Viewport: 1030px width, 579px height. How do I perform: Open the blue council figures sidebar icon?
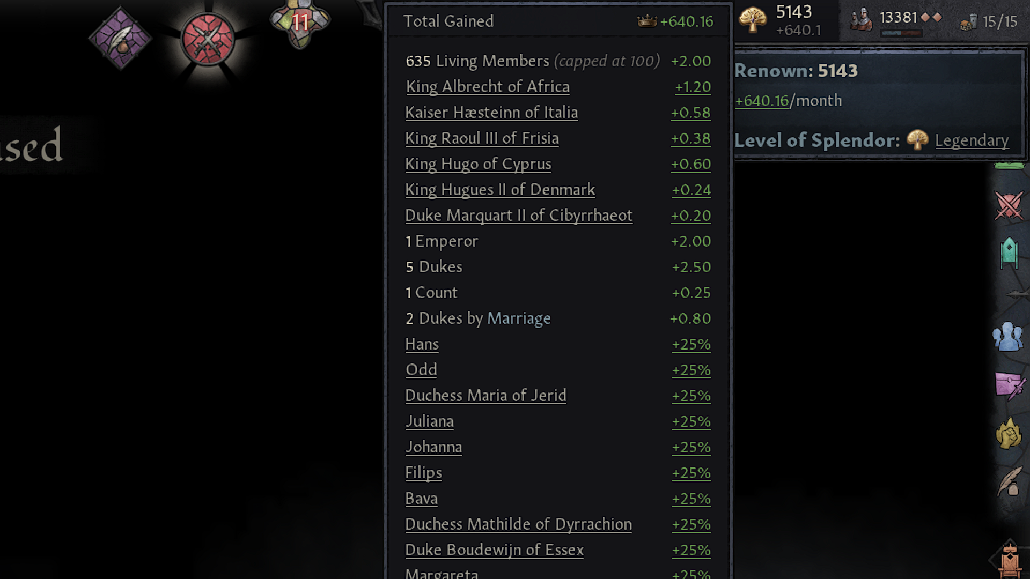pos(1008,336)
